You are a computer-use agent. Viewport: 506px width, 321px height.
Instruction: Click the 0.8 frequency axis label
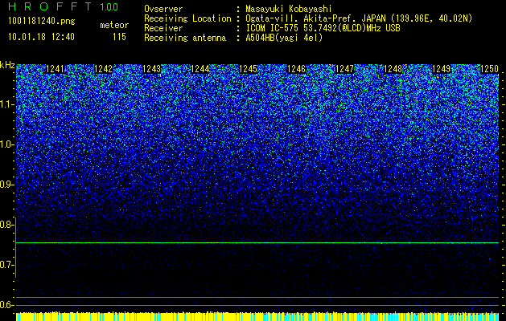click(x=6, y=225)
